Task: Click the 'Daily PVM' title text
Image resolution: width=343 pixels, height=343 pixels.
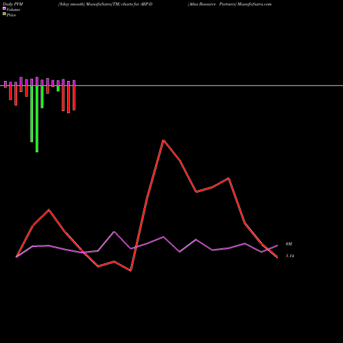Action: tap(13, 4)
